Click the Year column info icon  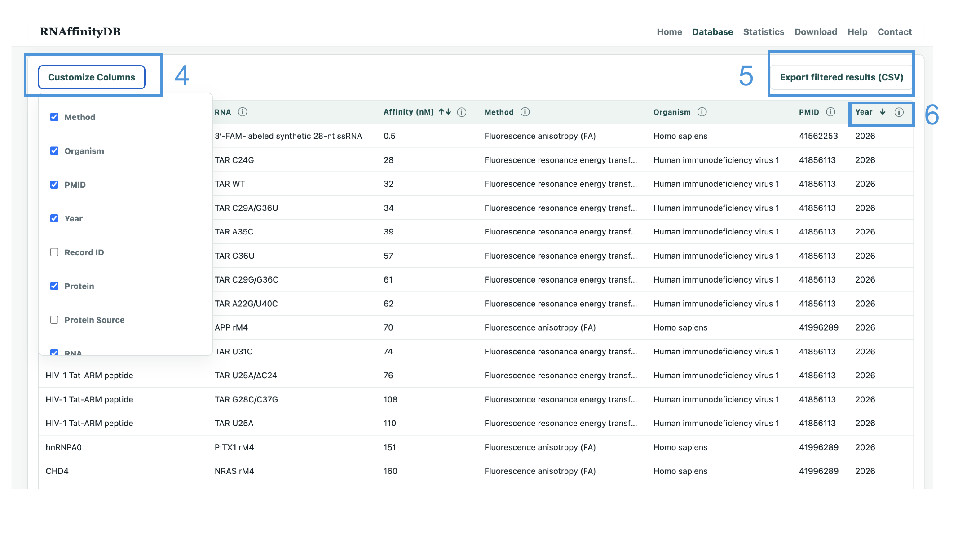pyautogui.click(x=899, y=112)
